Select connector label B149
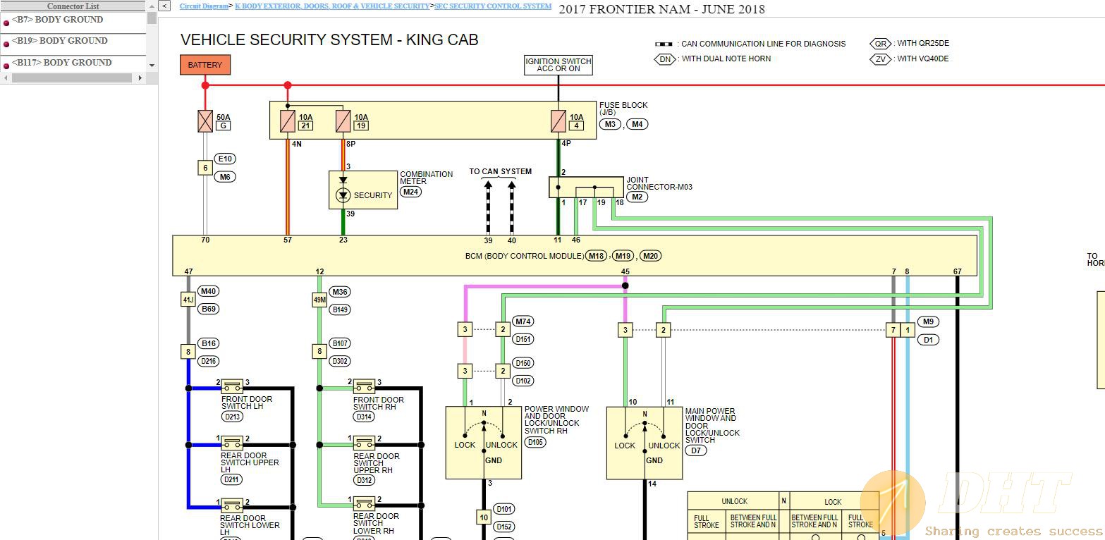 coord(340,309)
